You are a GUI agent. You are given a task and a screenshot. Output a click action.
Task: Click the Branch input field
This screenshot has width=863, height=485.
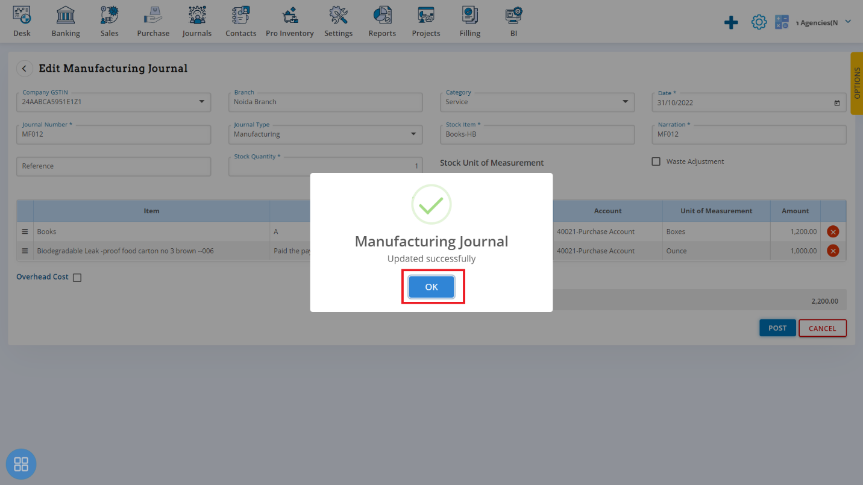[325, 102]
